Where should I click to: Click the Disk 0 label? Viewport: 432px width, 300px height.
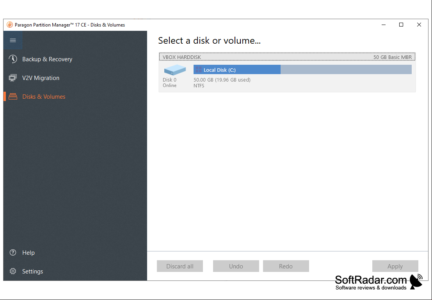169,80
